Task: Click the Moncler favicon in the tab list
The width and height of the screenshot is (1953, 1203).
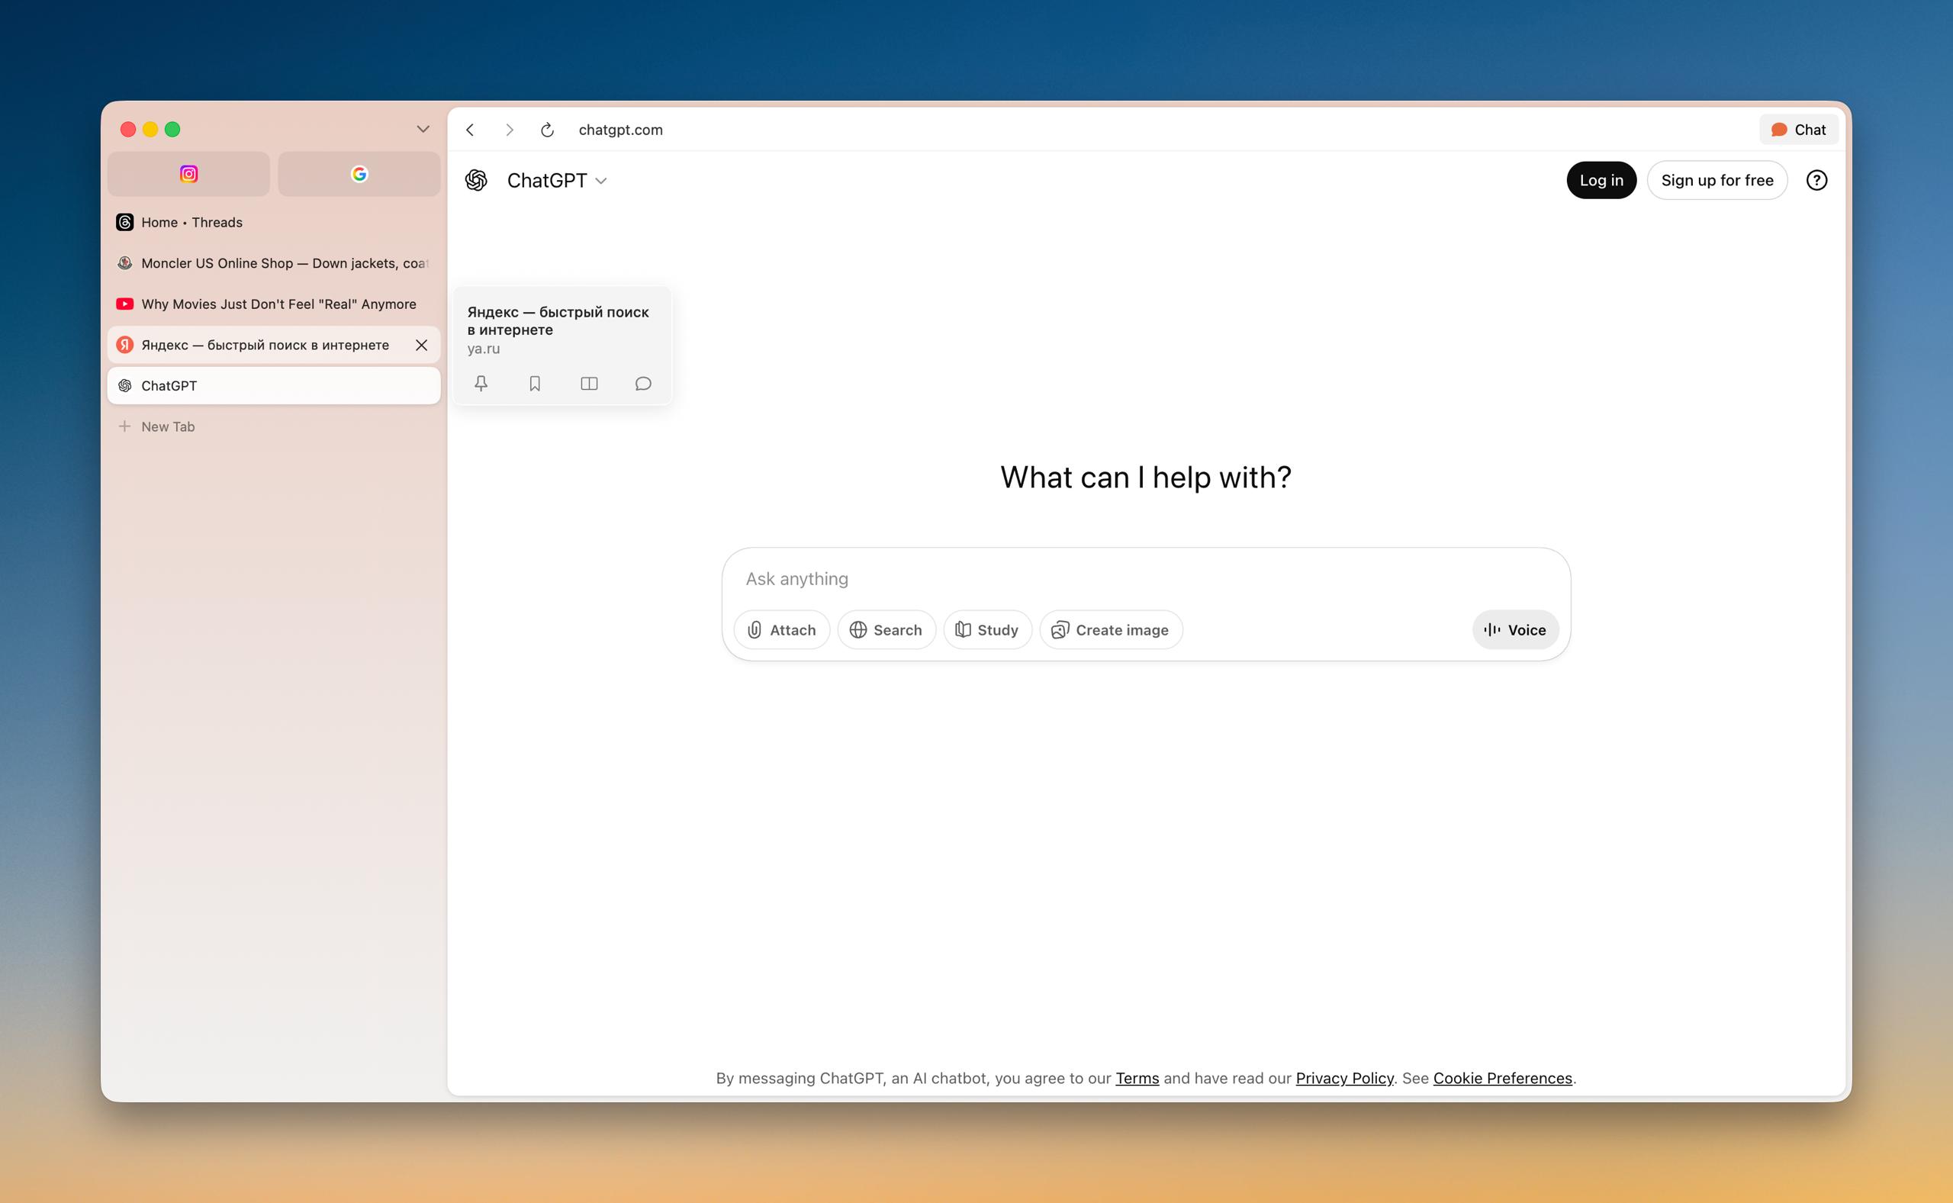Action: [x=125, y=262]
